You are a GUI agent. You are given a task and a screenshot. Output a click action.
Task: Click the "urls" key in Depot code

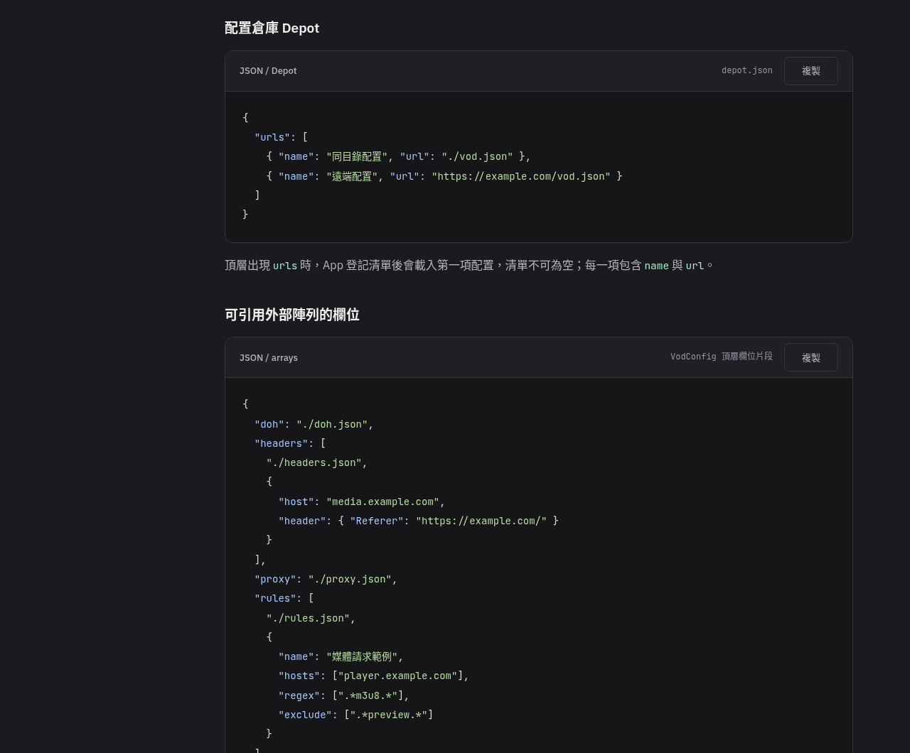click(272, 137)
